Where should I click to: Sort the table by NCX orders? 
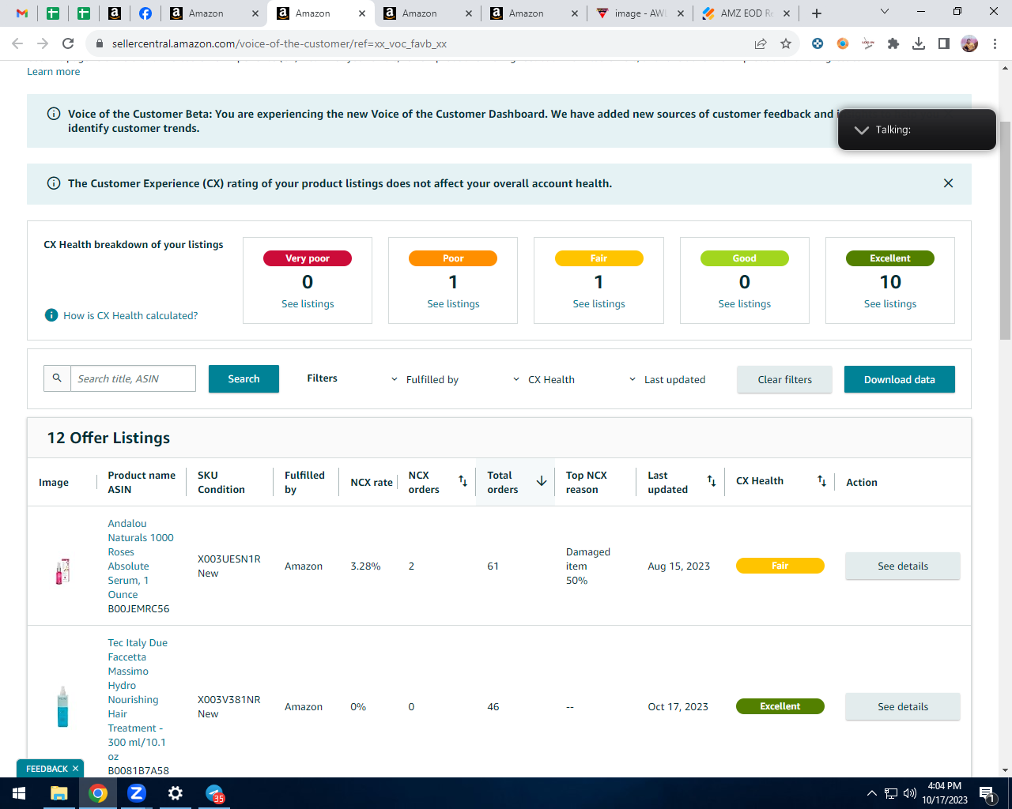pos(463,481)
